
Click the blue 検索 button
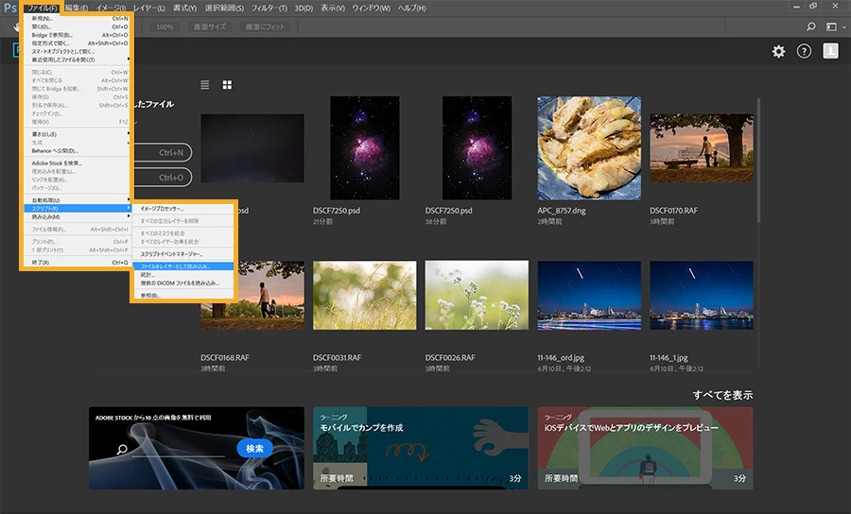(254, 449)
